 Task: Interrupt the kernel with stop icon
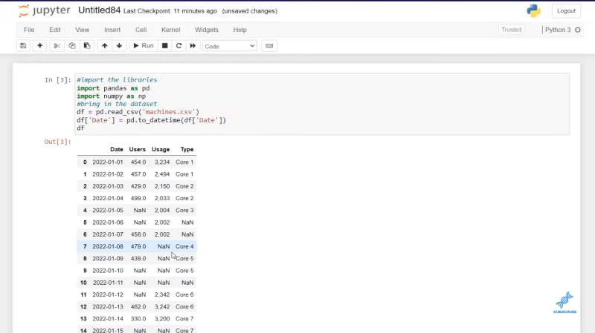[164, 46]
